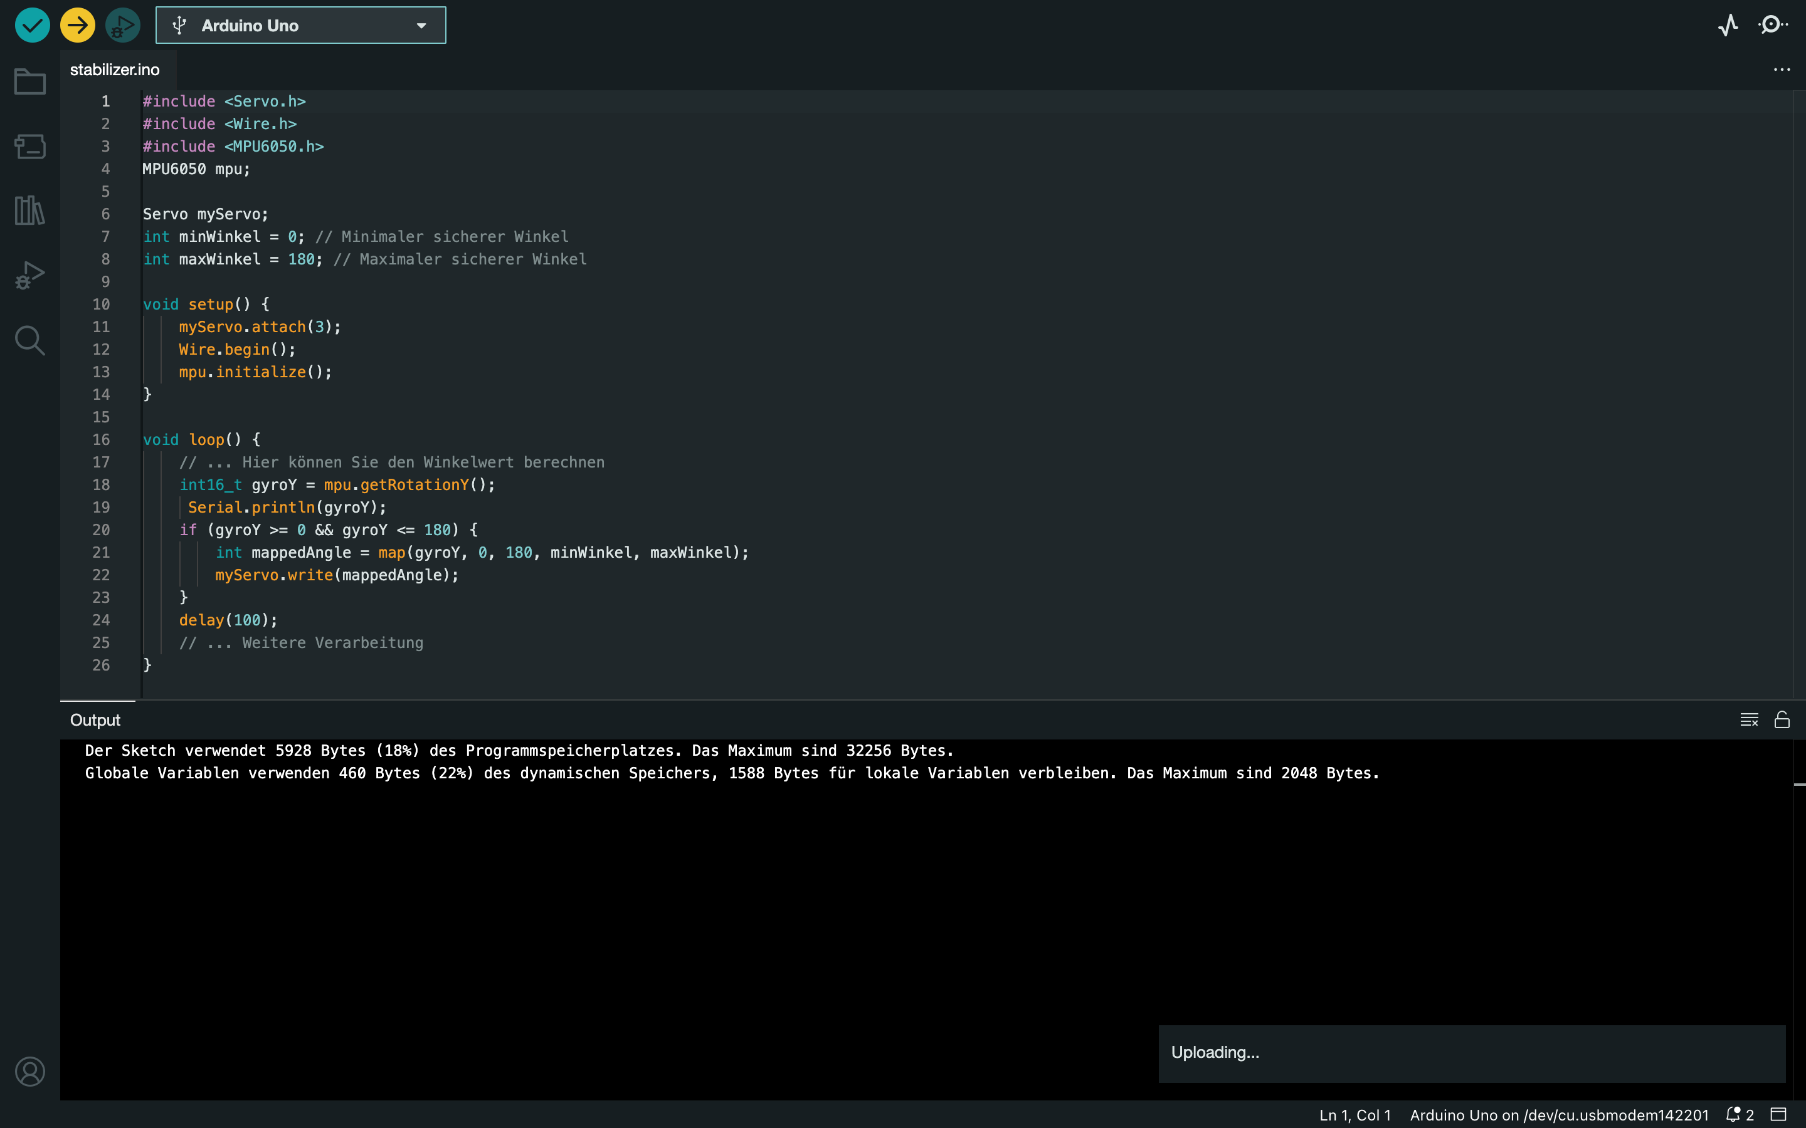Click the Upload arrow button
Viewport: 1806px width, 1128px height.
click(x=78, y=25)
